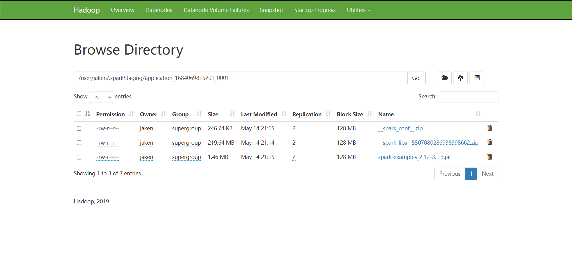
Task: Click the 219.64 MB size cell
Action: (x=221, y=143)
